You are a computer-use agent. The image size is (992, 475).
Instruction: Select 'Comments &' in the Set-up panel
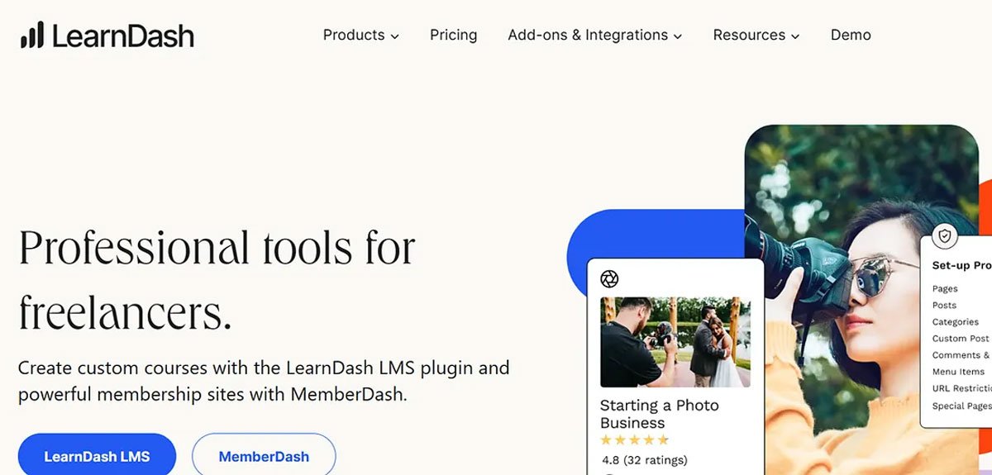(x=961, y=355)
